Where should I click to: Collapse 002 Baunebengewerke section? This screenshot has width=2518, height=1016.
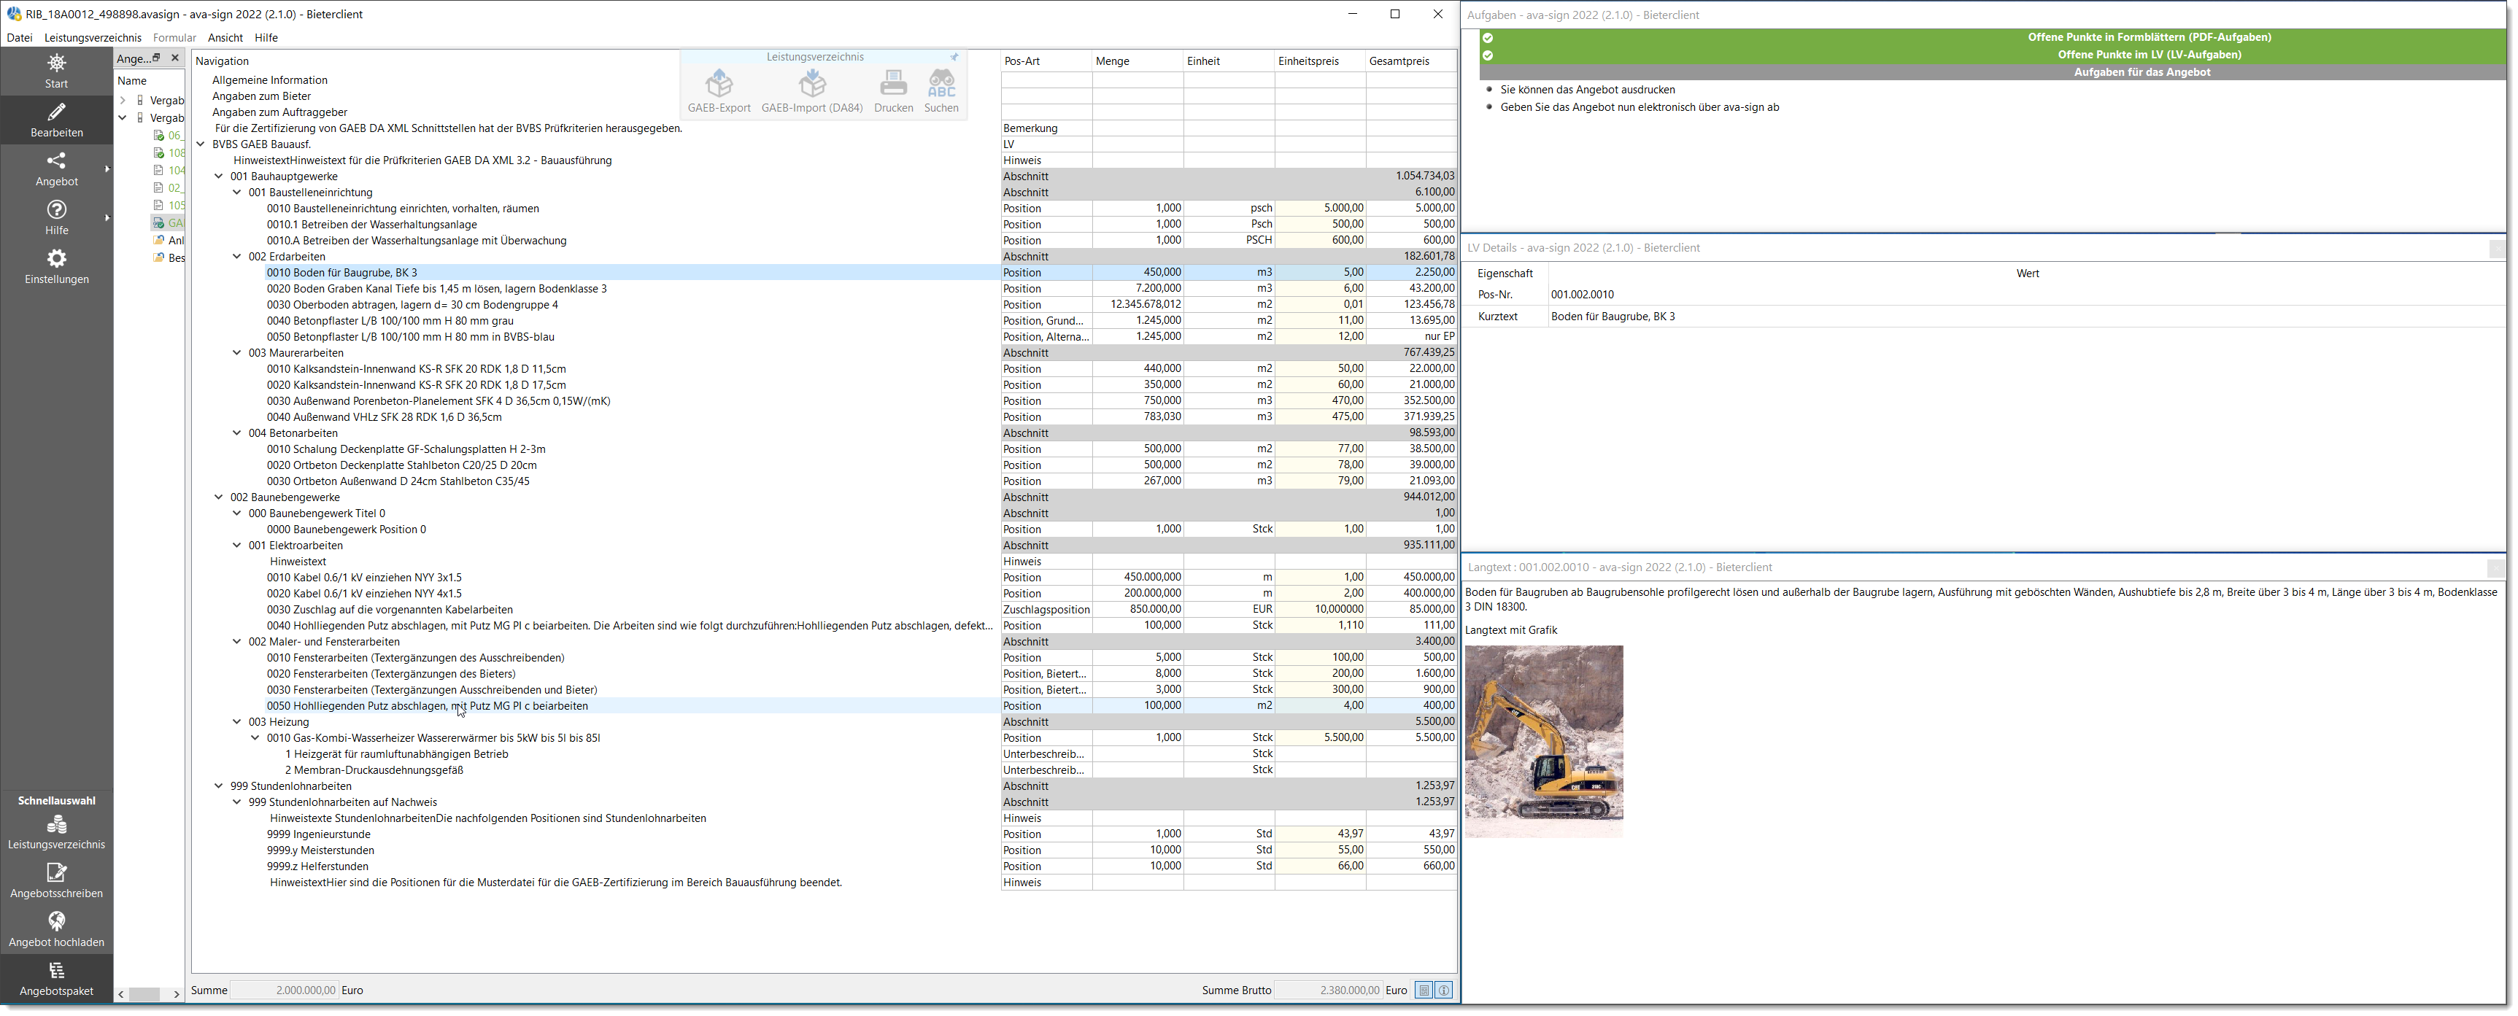(219, 497)
